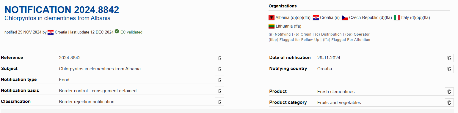Click the Croatia flag beside notified date
Image resolution: width=458 pixels, height=113 pixels.
[x=51, y=32]
